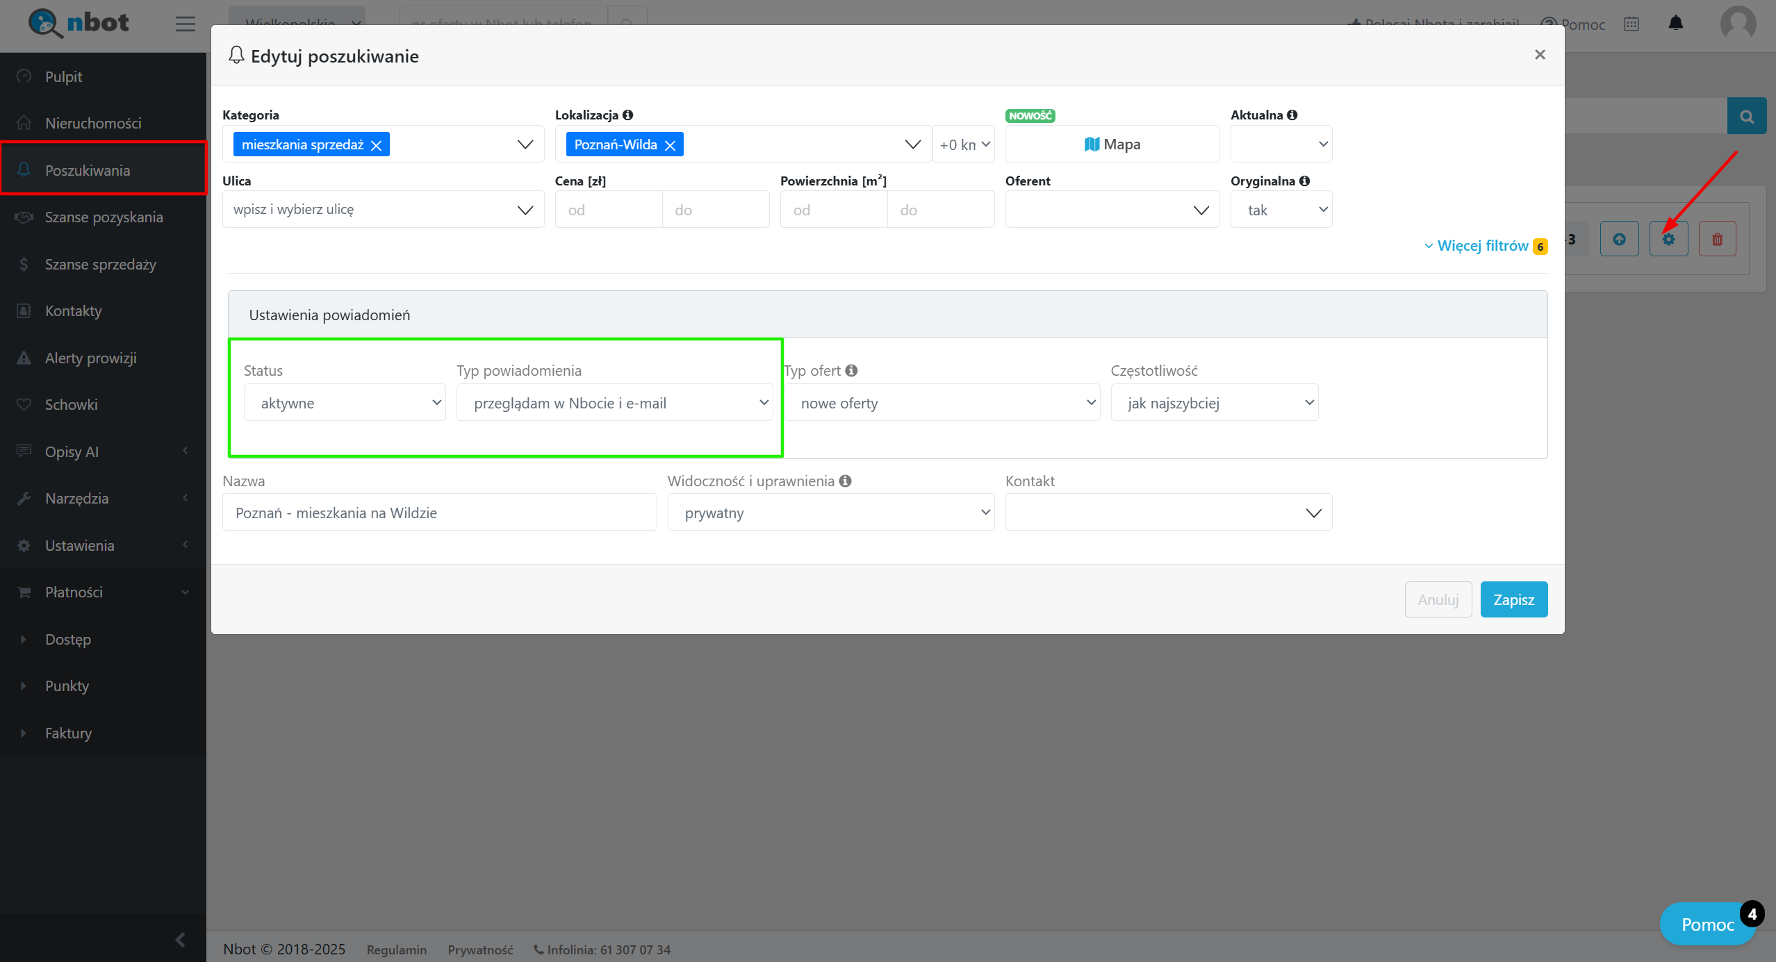
Task: Click the red trash delete icon
Action: click(1717, 240)
